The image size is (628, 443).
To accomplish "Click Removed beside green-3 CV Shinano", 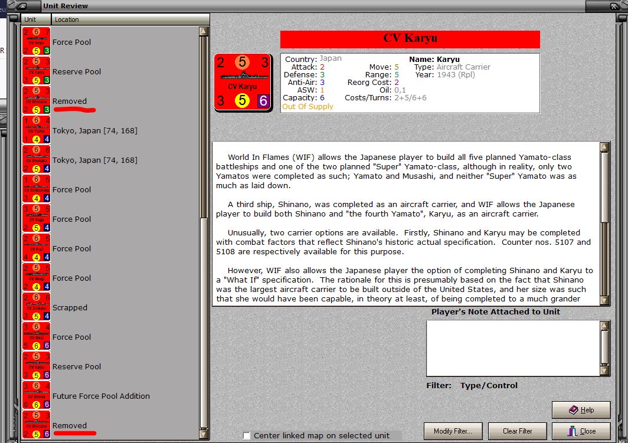I will (70, 101).
